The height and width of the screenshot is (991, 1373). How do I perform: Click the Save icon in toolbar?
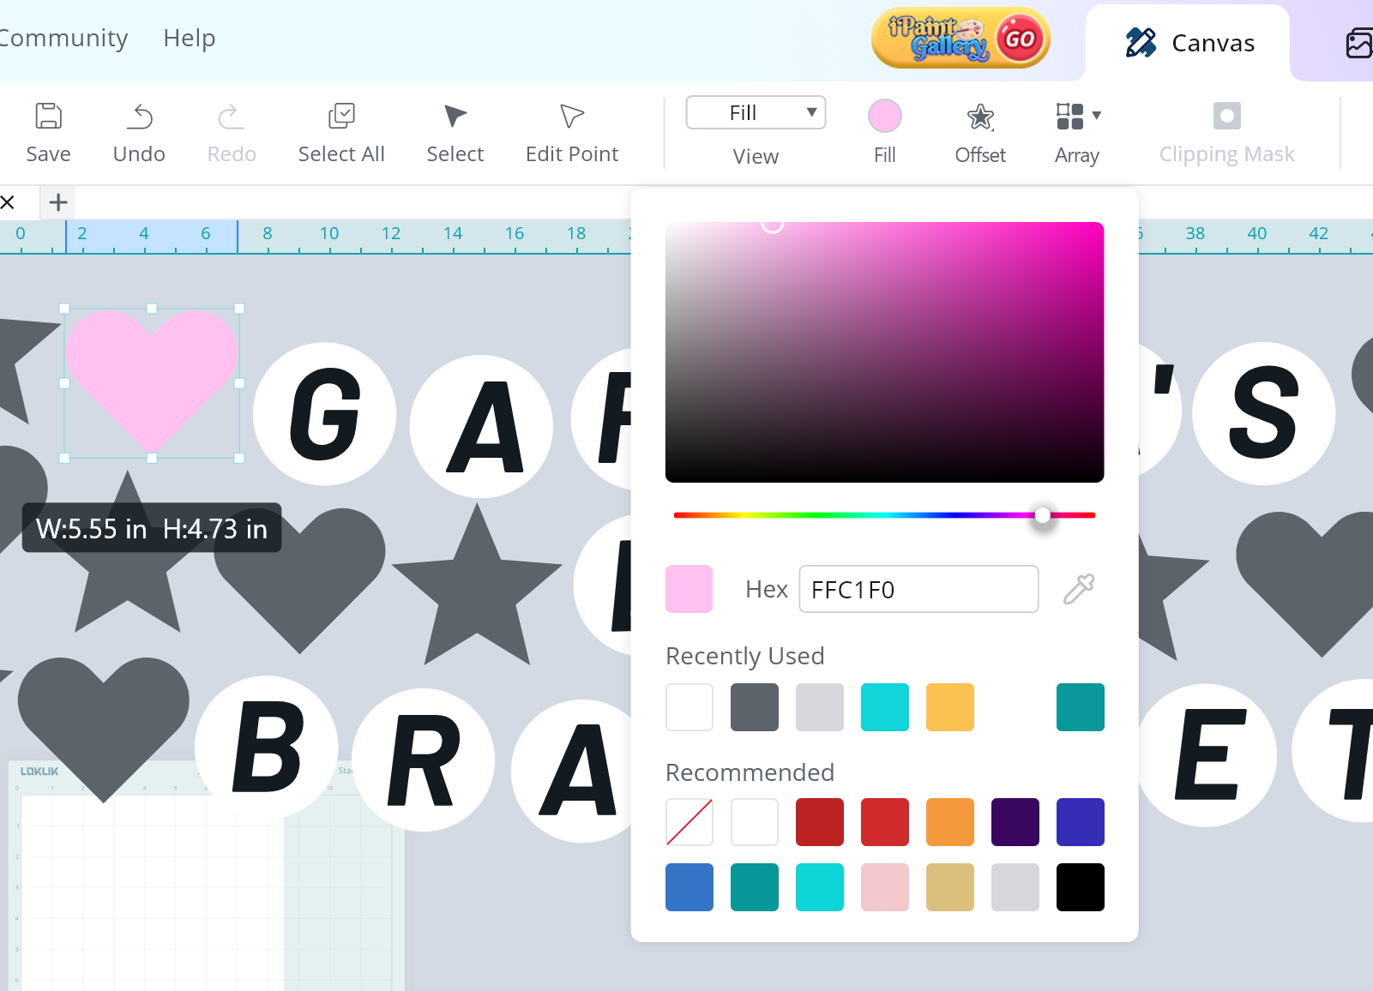tap(48, 117)
